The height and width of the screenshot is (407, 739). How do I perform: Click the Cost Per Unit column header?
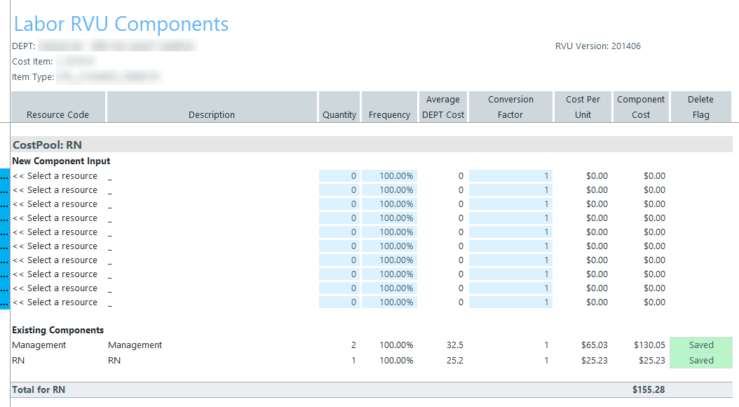583,107
